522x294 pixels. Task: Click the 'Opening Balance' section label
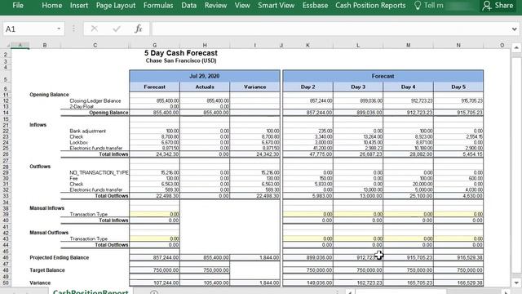[49, 95]
